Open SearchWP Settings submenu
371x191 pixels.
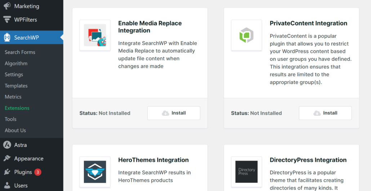point(14,75)
